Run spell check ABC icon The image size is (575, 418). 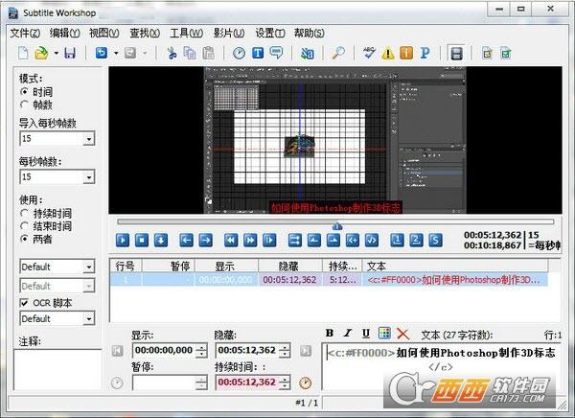[369, 54]
